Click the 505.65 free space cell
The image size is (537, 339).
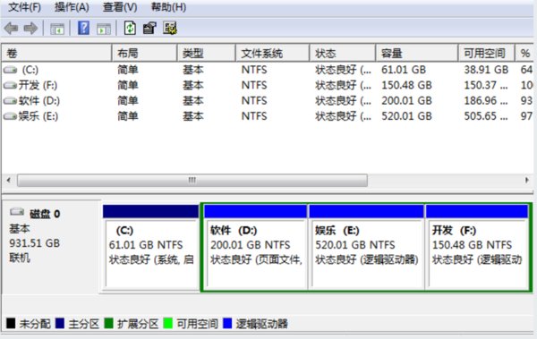pyautogui.click(x=486, y=116)
